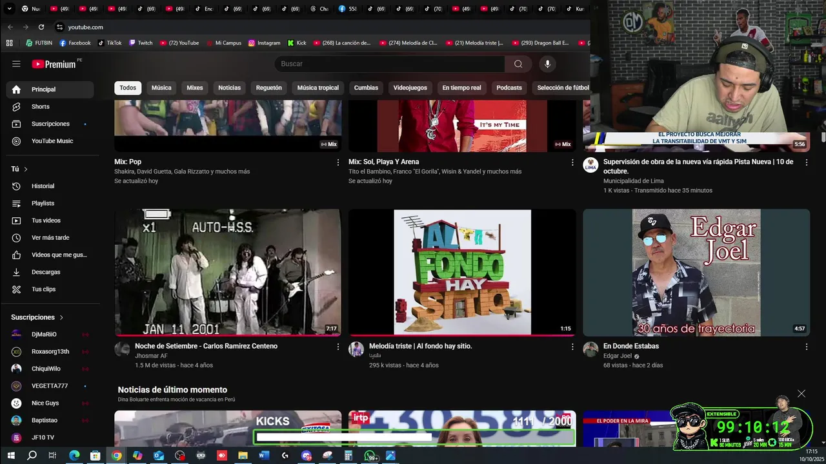826x464 pixels.
Task: Open VEGETTA777 subscription channel
Action: click(x=50, y=386)
